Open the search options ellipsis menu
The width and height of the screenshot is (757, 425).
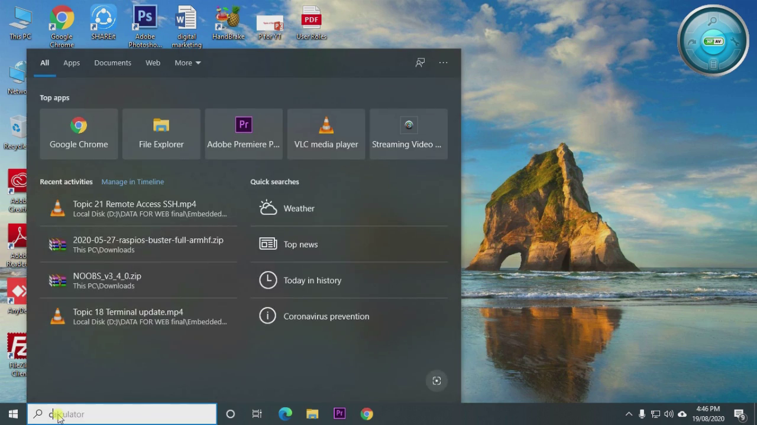tap(443, 63)
